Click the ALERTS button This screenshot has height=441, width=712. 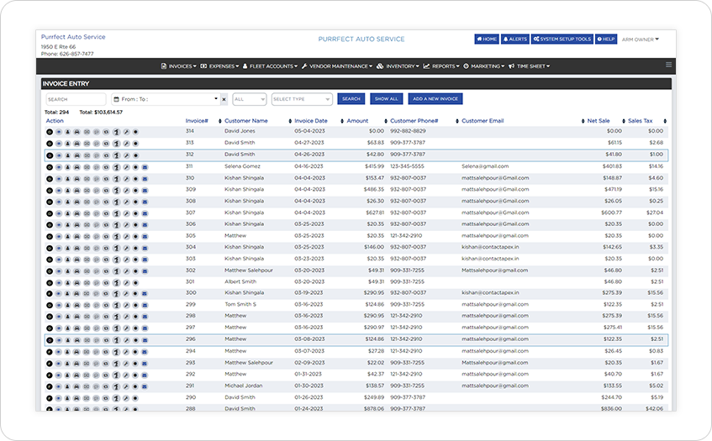pyautogui.click(x=515, y=39)
